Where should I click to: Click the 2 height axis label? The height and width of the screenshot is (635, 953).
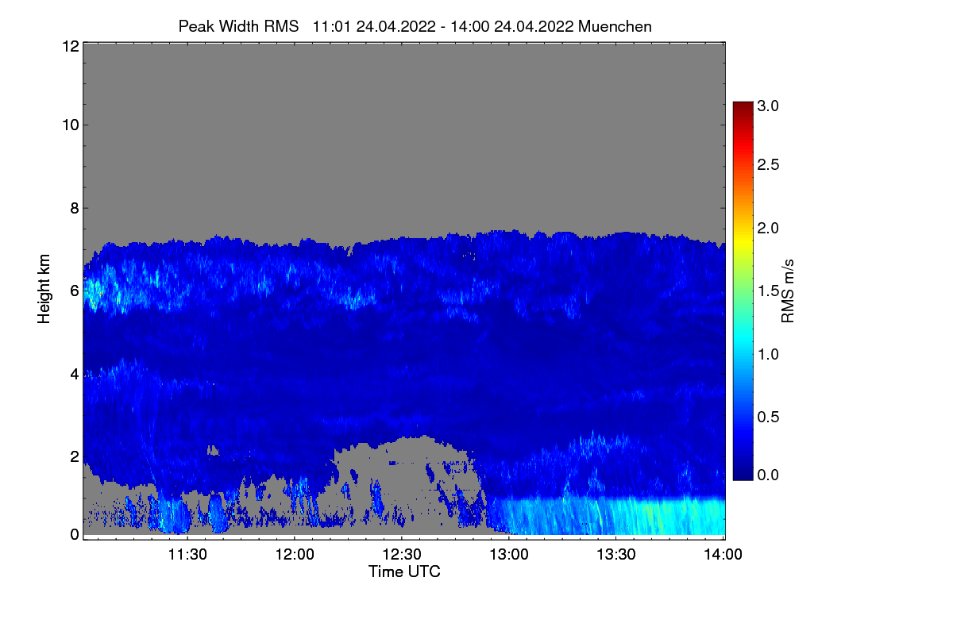tap(74, 456)
